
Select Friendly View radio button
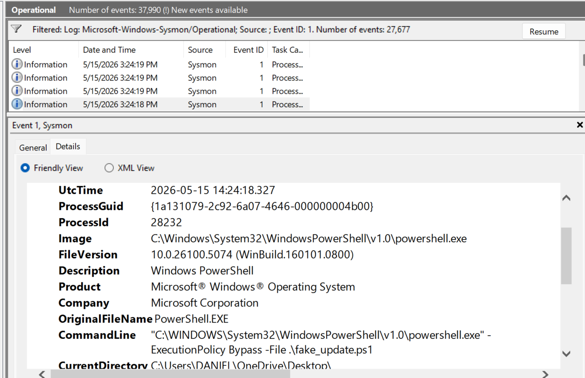click(x=25, y=168)
